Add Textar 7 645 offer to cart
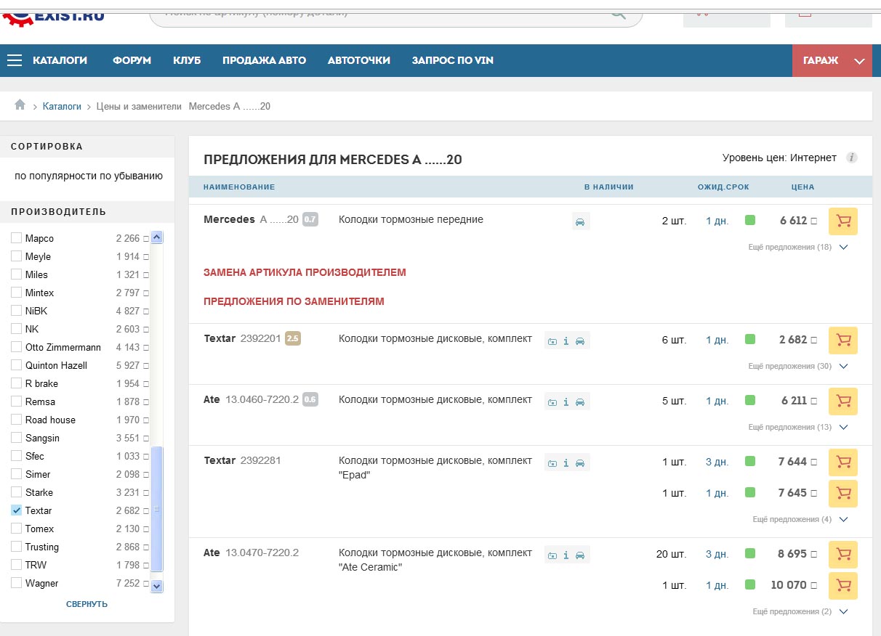The width and height of the screenshot is (881, 636). click(843, 494)
